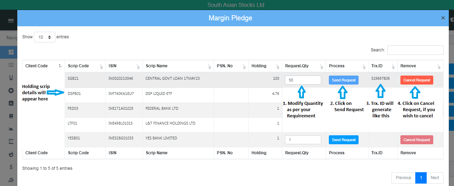Click Request.Qty field for SGB21

[x=303, y=80]
